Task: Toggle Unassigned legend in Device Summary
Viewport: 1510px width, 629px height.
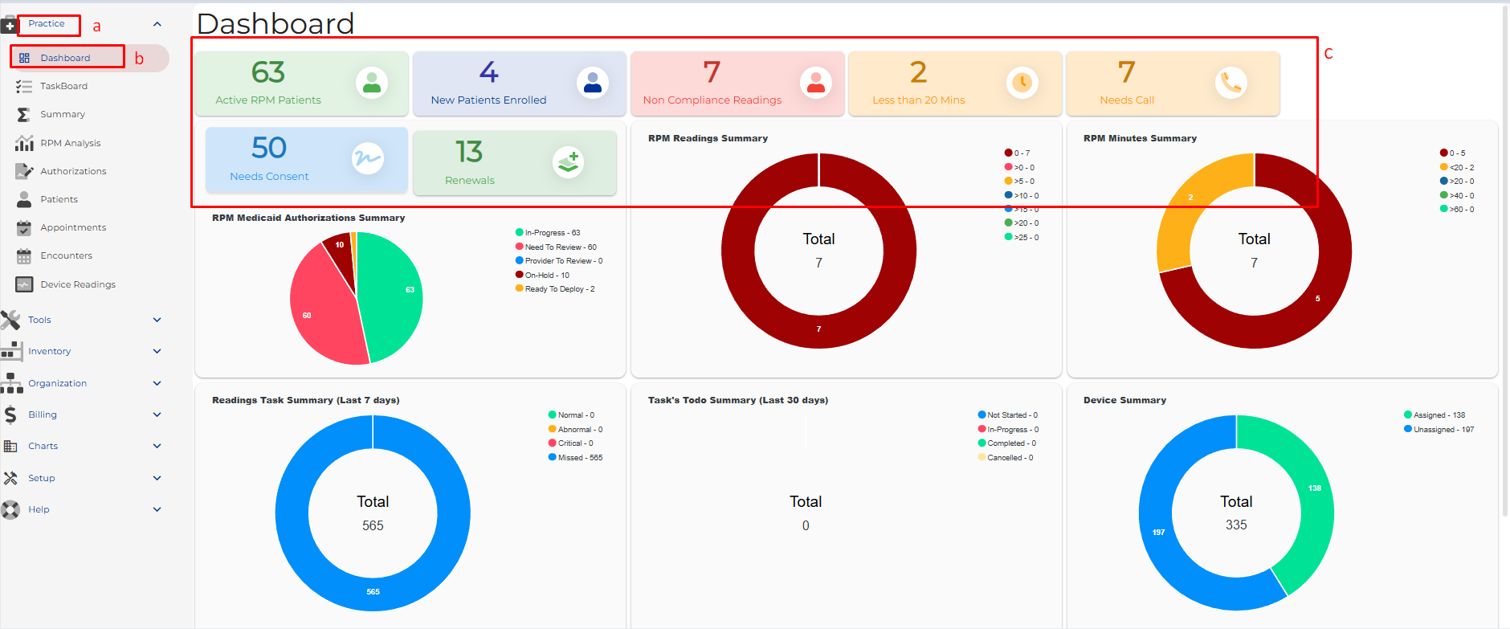Action: [x=1439, y=430]
